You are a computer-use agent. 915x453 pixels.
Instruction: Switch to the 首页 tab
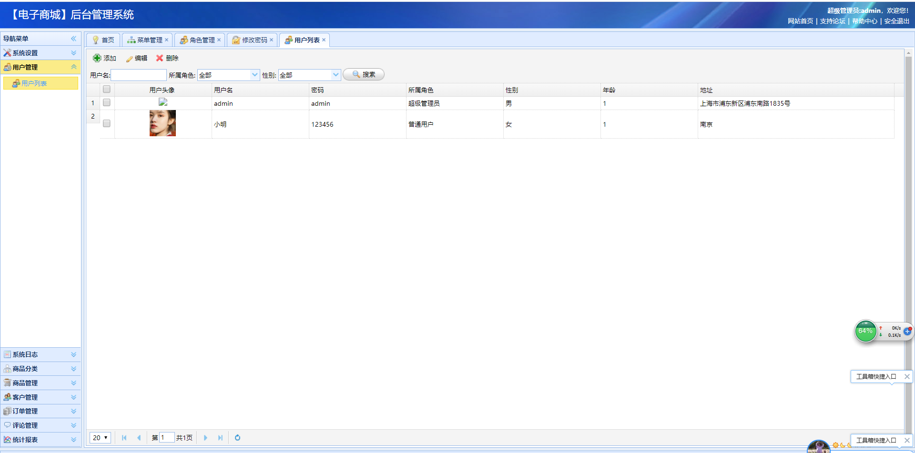[103, 40]
